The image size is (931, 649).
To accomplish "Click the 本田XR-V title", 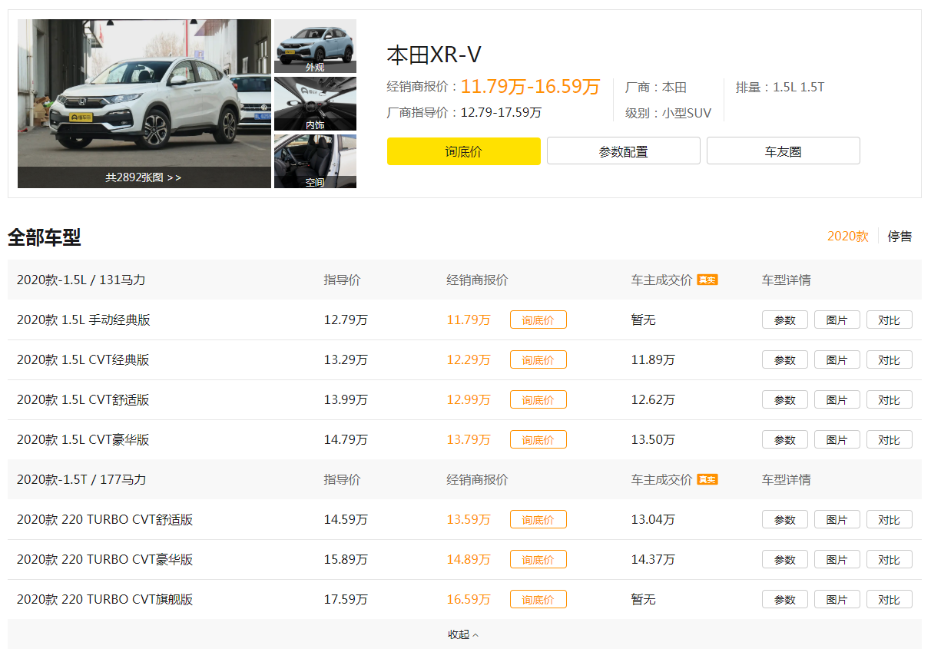I will [434, 55].
